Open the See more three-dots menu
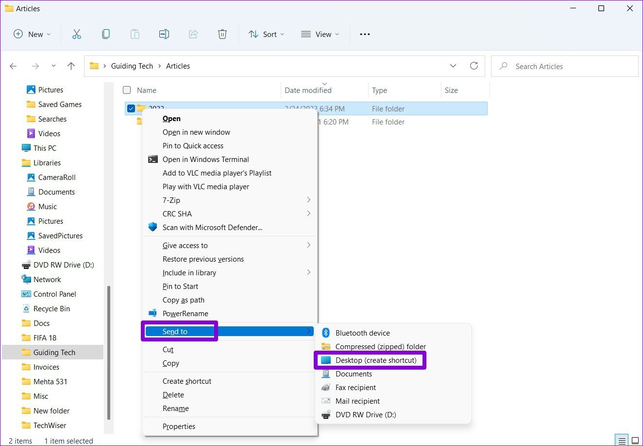The width and height of the screenshot is (643, 446). (x=365, y=34)
